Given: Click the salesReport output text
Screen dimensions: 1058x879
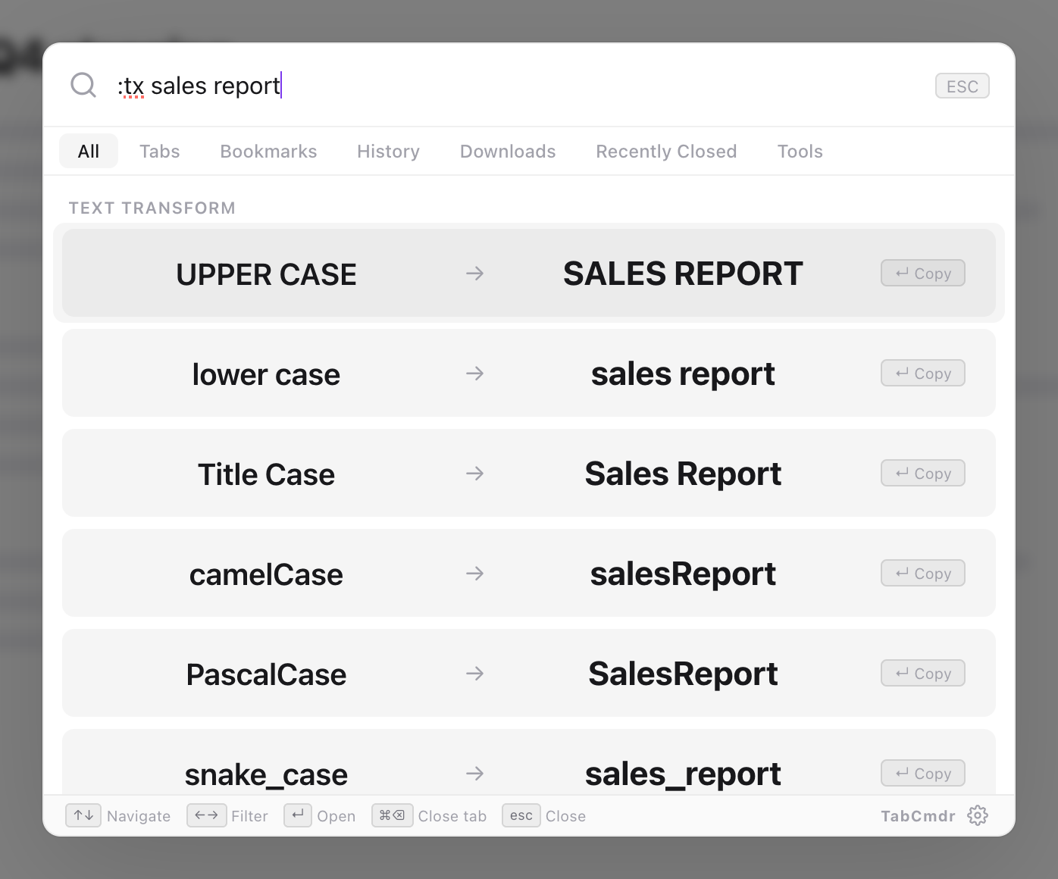Looking at the screenshot, I should click(x=683, y=574).
